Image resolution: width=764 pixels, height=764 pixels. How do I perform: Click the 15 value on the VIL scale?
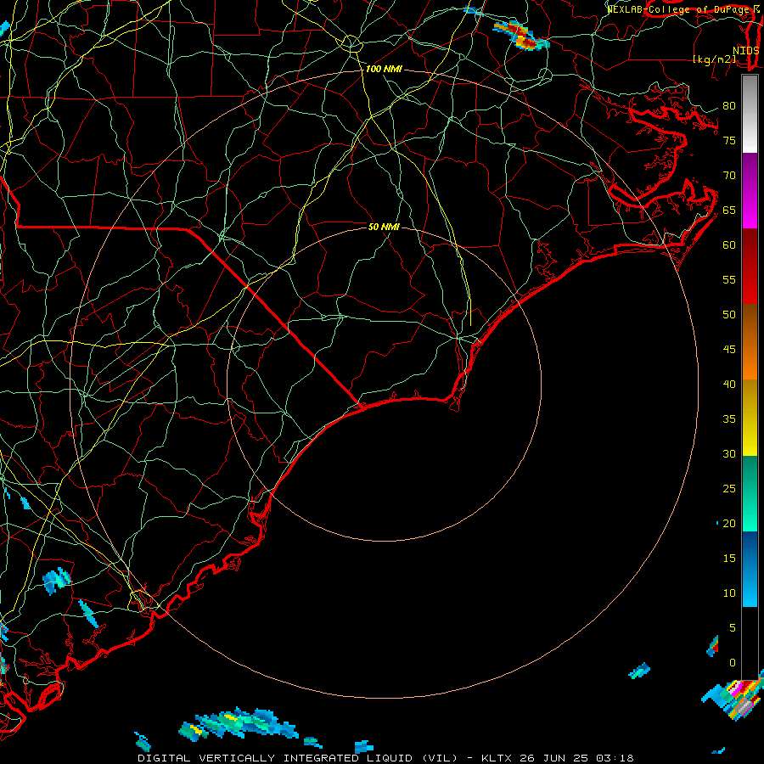point(729,558)
